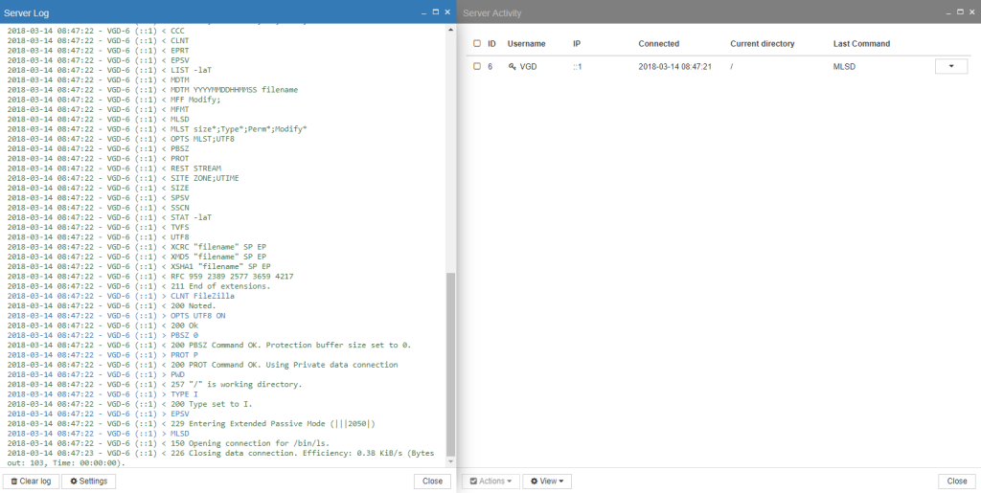Maximize the Server Activity window
This screenshot has width=981, height=493.
960,11
